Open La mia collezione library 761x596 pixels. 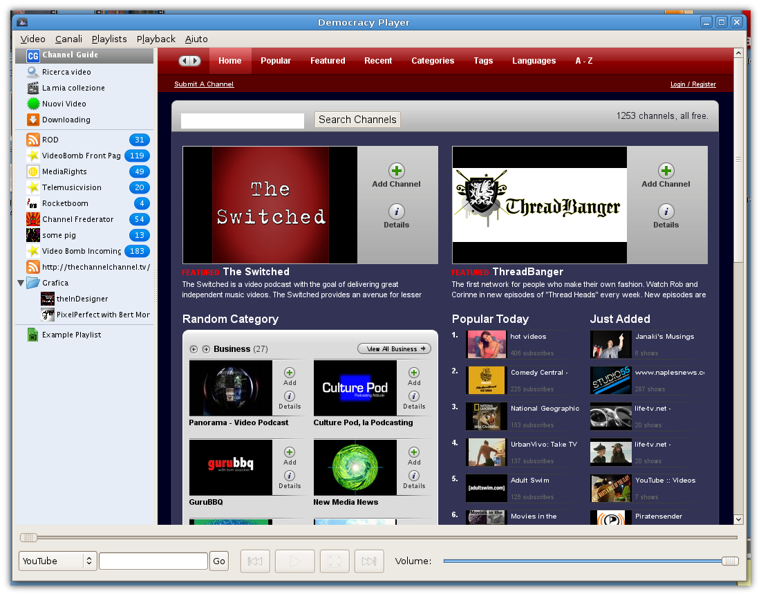tap(84, 88)
